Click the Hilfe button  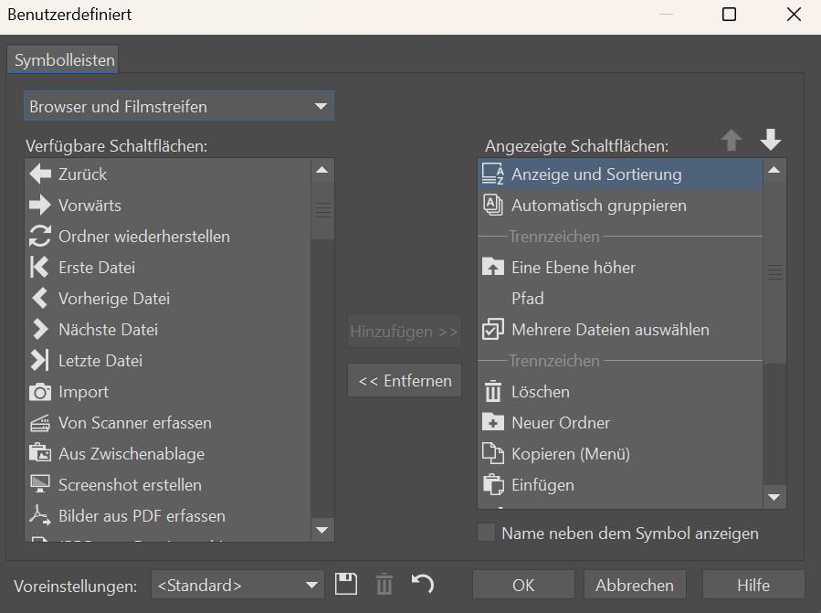pos(753,585)
